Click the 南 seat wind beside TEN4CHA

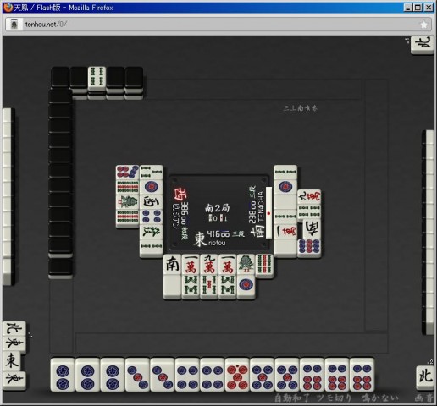(x=257, y=231)
